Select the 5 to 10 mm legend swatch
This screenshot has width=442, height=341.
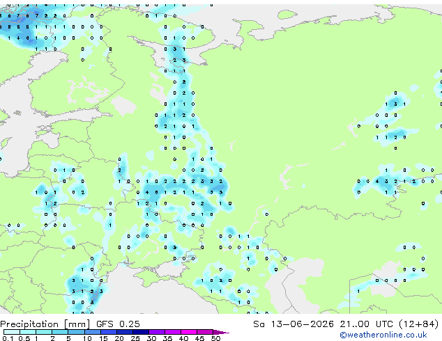76,332
